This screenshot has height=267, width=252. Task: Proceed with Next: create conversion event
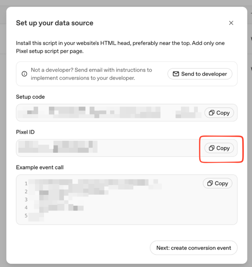pyautogui.click(x=194, y=248)
